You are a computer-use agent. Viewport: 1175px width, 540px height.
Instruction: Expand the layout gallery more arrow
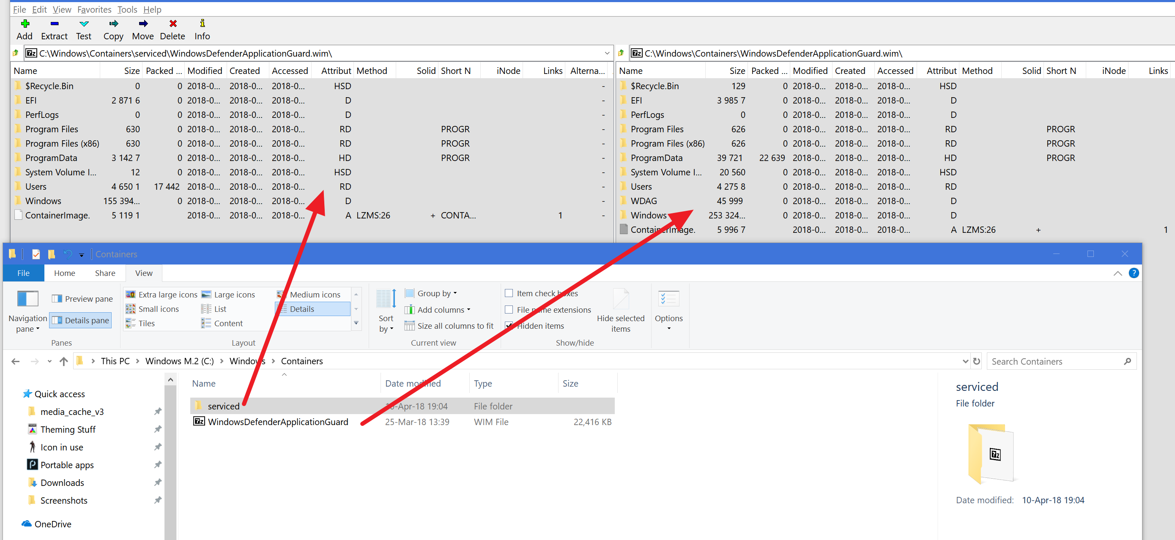click(x=356, y=323)
